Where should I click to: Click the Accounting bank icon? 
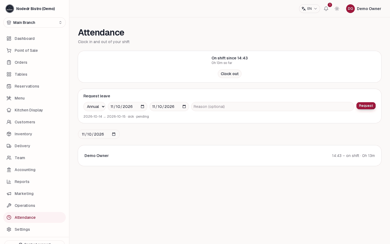[9, 170]
